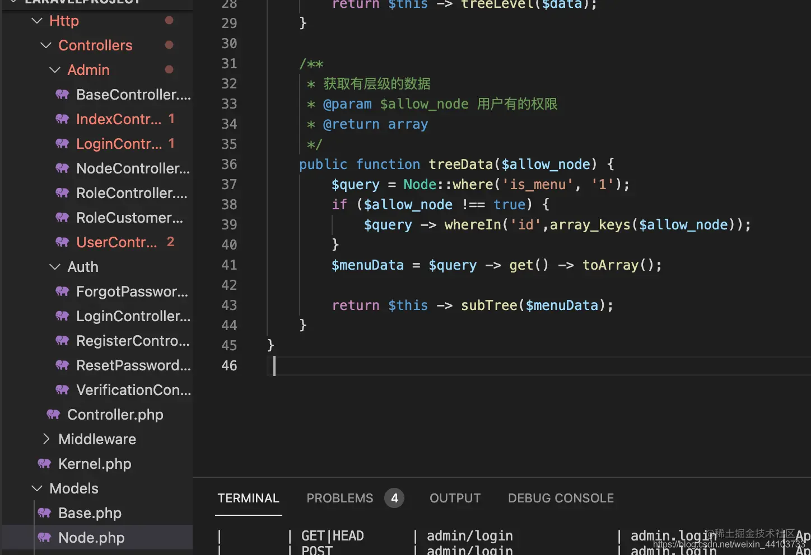Click PHP icon of ForgotPasswor file
This screenshot has width=811, height=555.
(x=62, y=291)
